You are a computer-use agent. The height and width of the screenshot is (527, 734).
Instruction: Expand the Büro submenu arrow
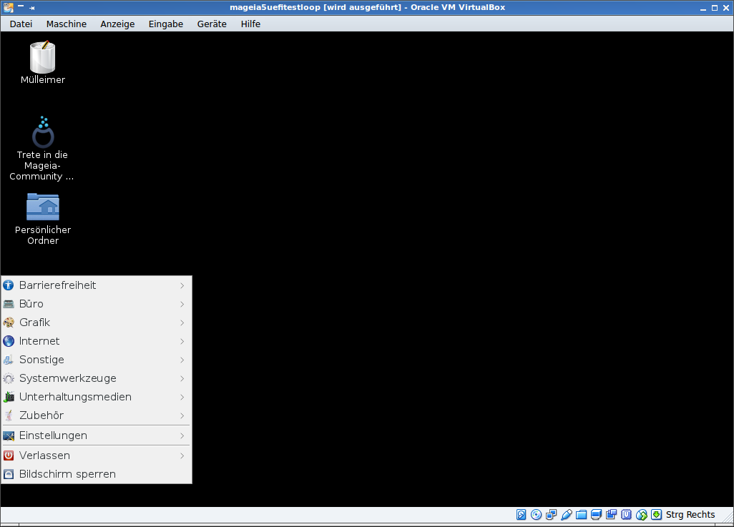(182, 304)
